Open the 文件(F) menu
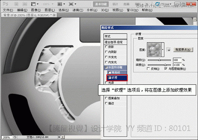This screenshot has width=198, height=140. 8,10
